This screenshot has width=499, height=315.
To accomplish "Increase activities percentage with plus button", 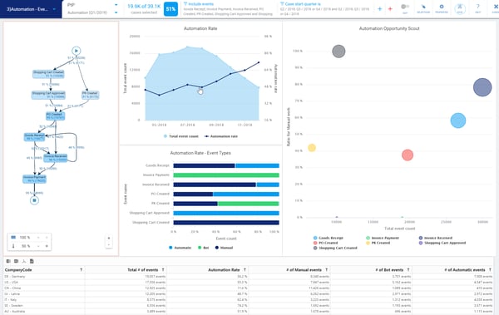I will [47, 238].
